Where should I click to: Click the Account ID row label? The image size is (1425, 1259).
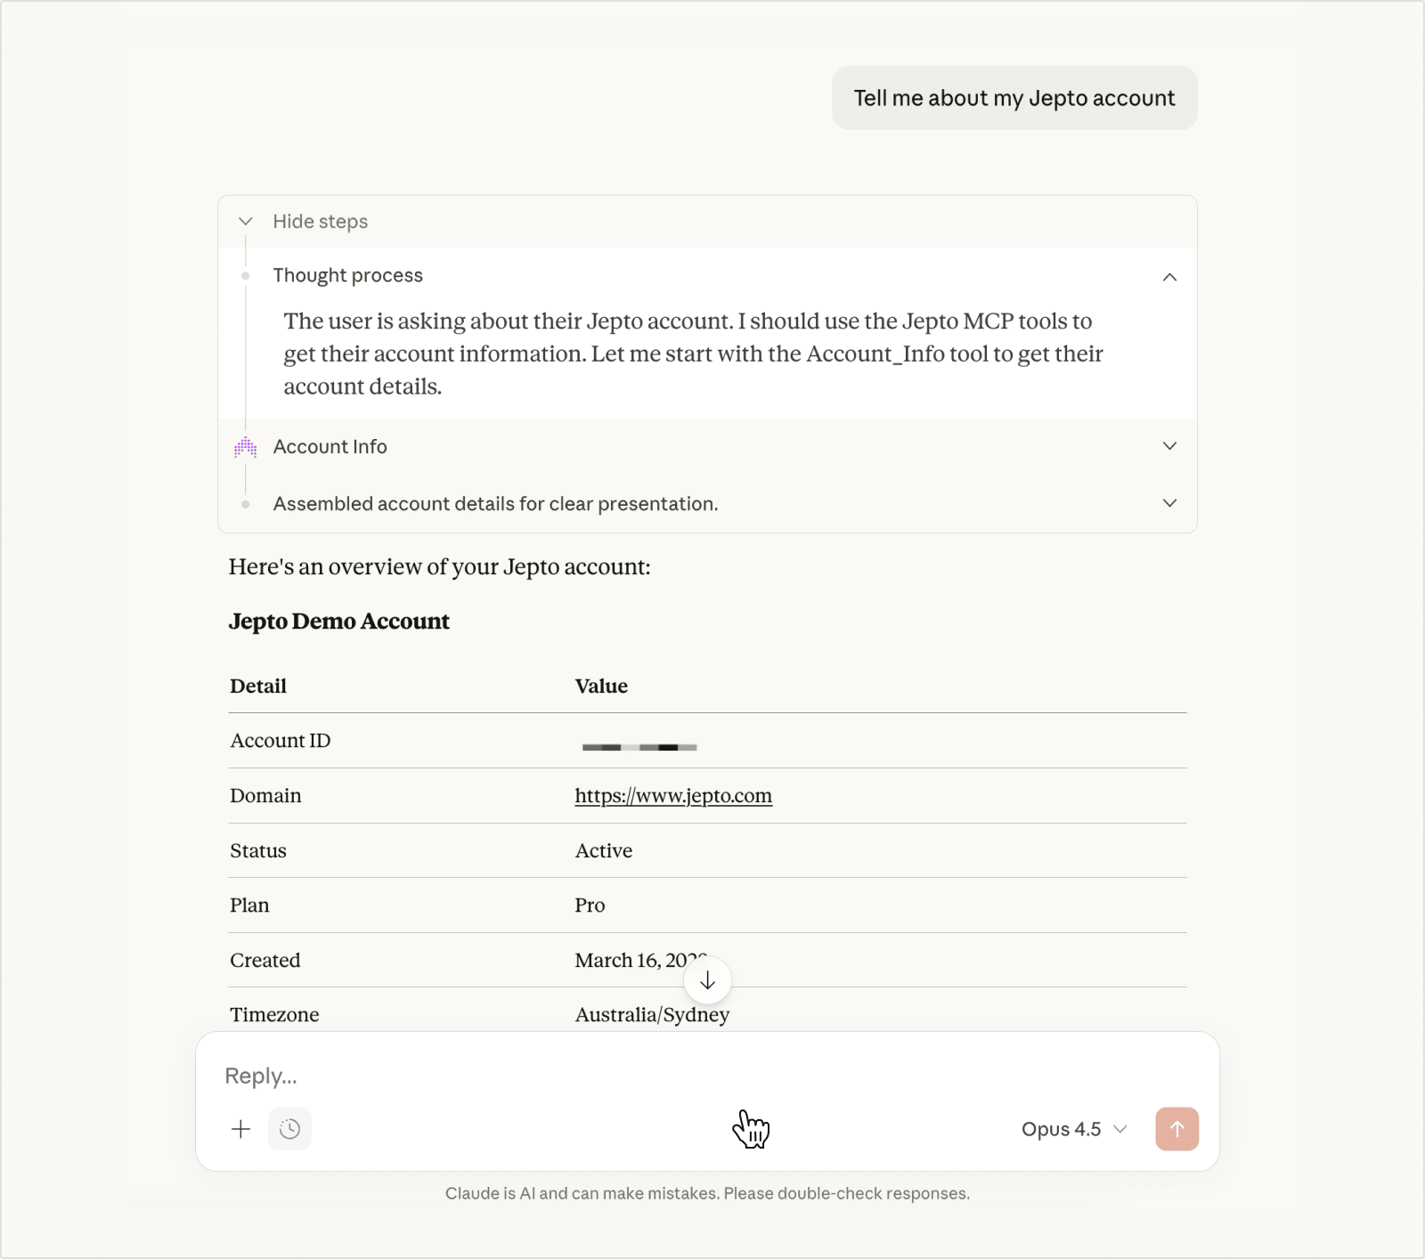coord(280,741)
